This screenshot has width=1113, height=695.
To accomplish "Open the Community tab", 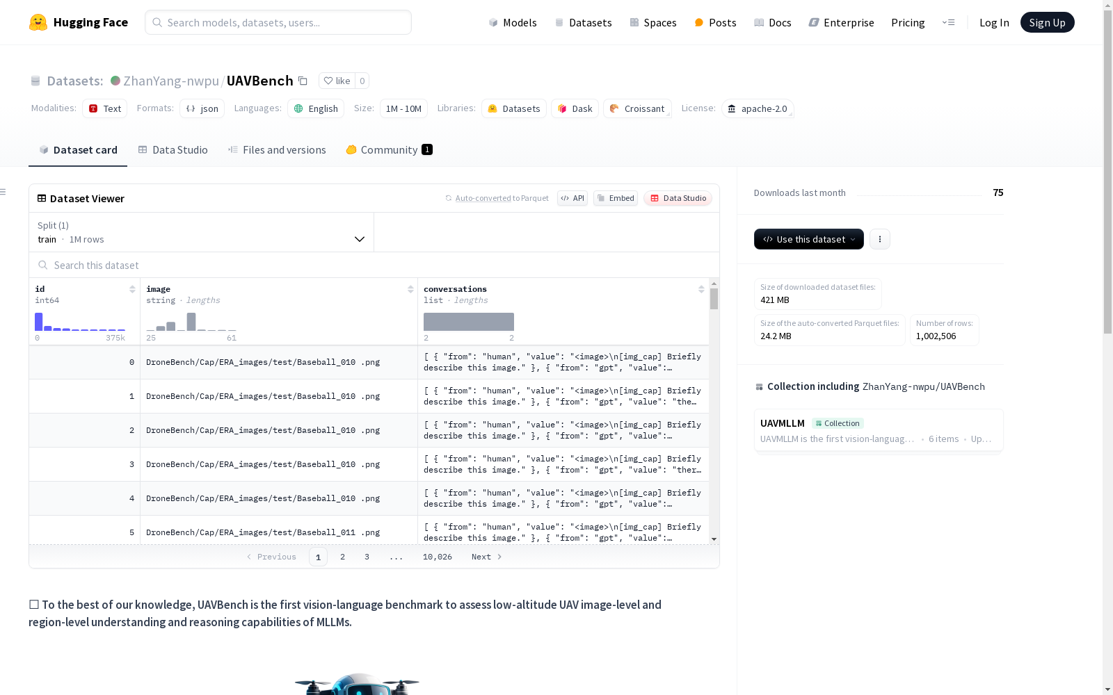I will (390, 150).
